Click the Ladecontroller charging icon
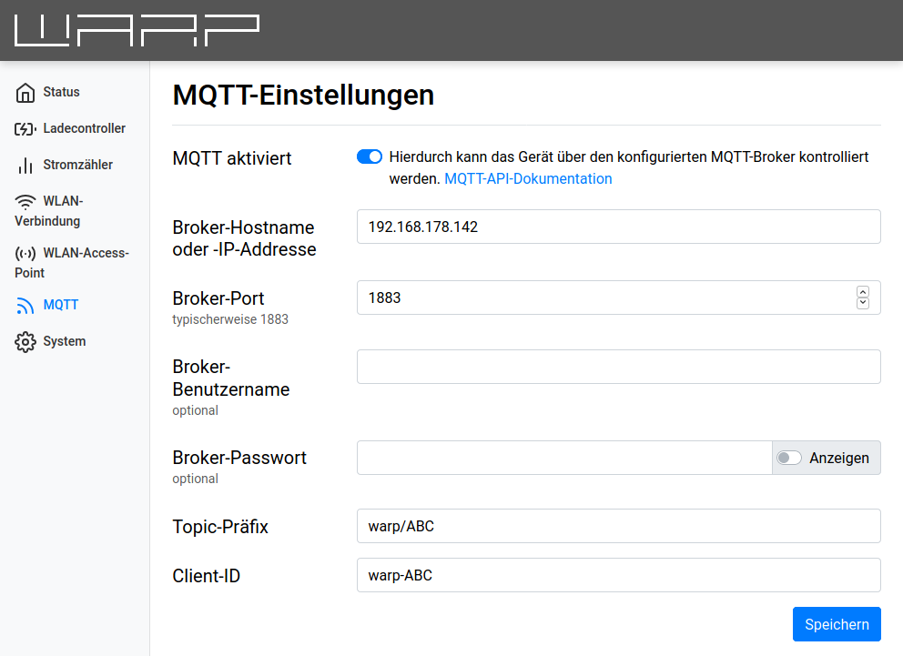 click(25, 127)
